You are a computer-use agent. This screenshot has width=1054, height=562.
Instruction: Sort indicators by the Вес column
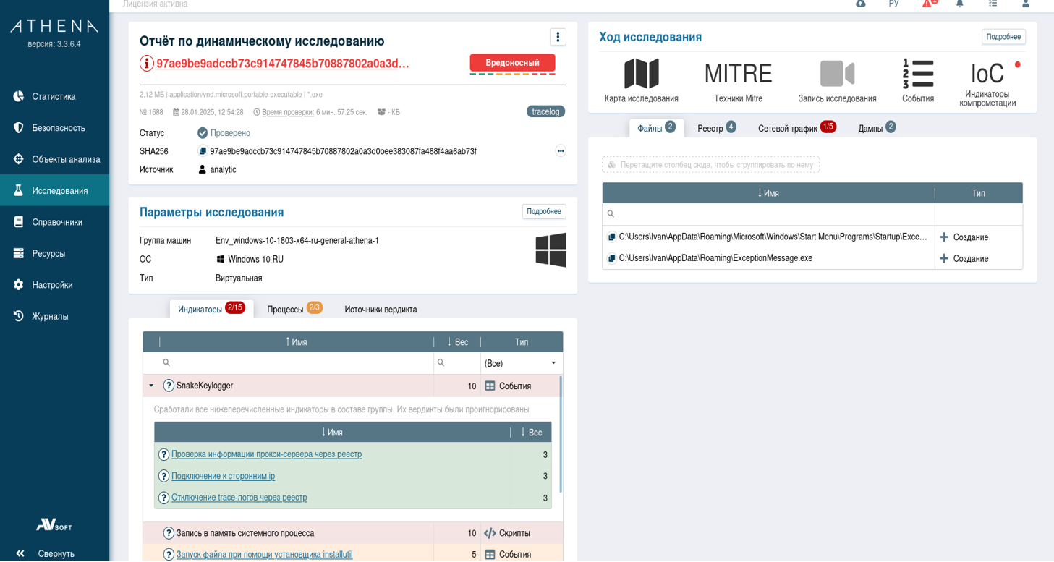click(457, 342)
